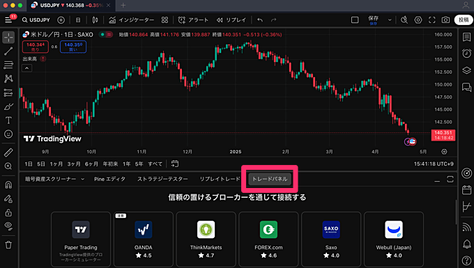Open quick search magnifier icon in toolbar
The height and width of the screenshot is (268, 474).
click(404, 20)
